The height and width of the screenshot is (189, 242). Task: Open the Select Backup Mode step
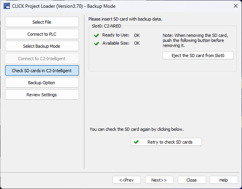[x=42, y=46]
